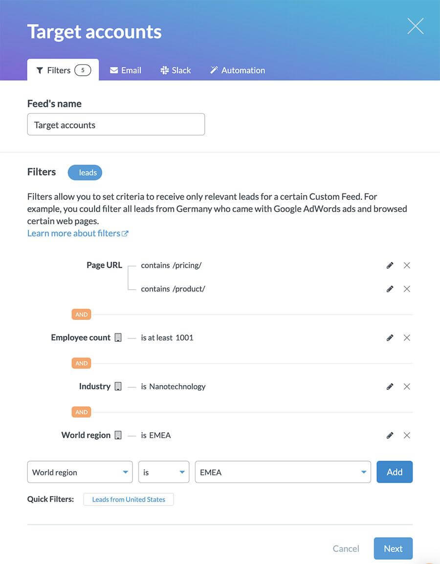The image size is (440, 564).
Task: Open the external link icon after Learn more about filters
Action: pyautogui.click(x=126, y=233)
